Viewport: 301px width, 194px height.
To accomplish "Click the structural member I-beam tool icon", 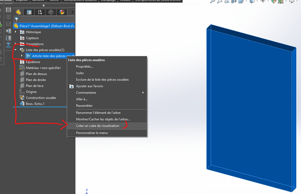I will tap(8, 45).
